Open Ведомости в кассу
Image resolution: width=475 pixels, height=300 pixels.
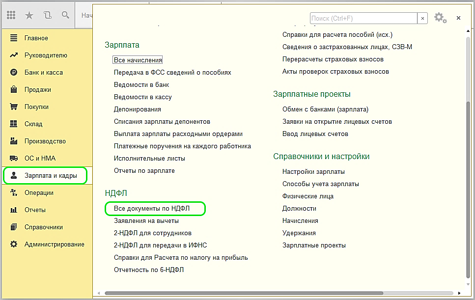point(142,97)
